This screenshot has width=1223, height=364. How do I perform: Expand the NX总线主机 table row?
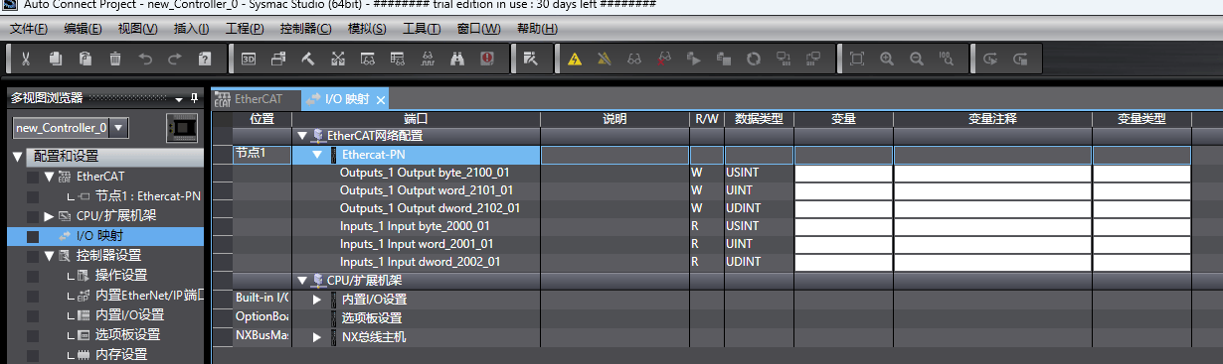(317, 337)
